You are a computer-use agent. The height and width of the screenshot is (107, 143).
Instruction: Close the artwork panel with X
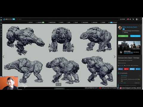140,26
